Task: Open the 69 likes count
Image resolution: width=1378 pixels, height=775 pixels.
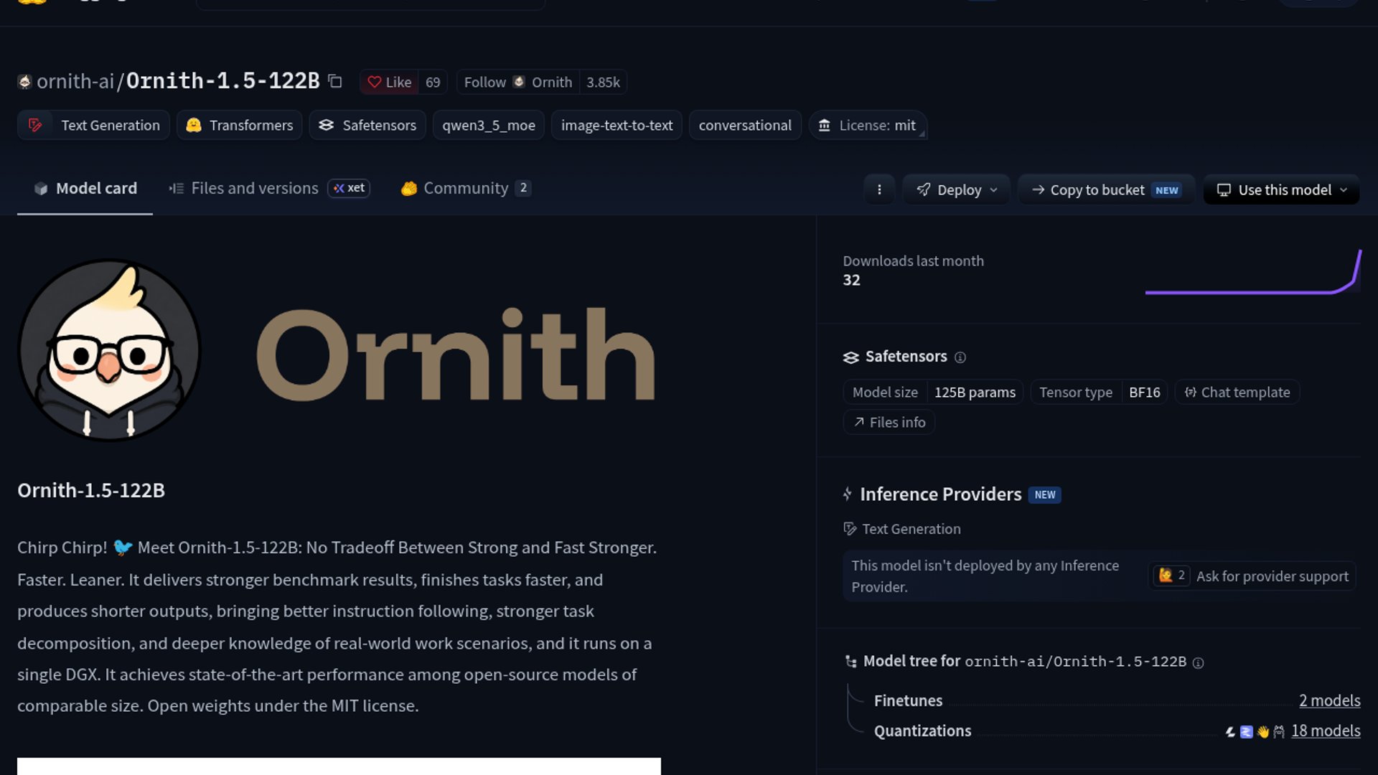Action: tap(433, 82)
